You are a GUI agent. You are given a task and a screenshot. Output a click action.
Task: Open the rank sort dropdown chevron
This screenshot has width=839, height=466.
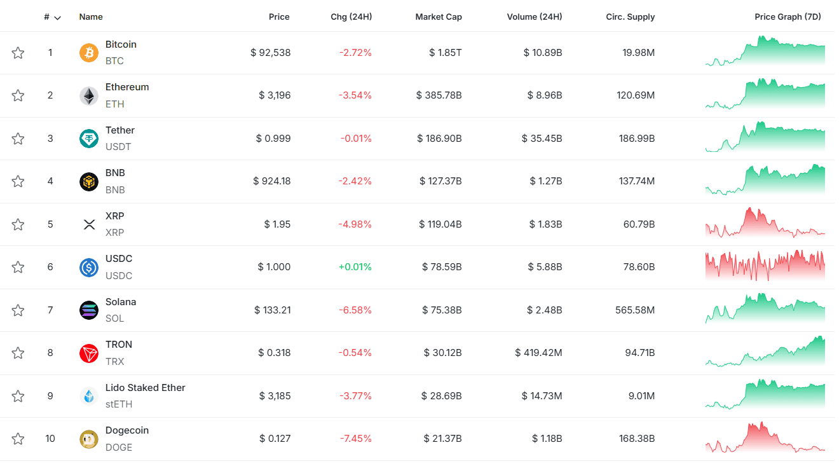(58, 17)
